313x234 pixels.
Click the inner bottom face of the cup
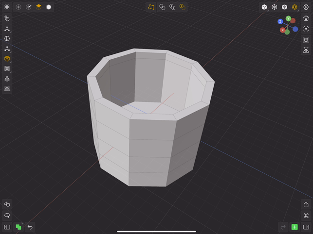(149, 108)
